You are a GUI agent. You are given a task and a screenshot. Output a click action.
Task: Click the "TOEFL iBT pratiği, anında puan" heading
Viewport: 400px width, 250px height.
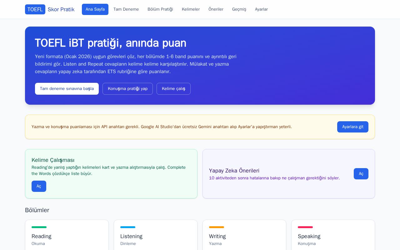tap(111, 43)
